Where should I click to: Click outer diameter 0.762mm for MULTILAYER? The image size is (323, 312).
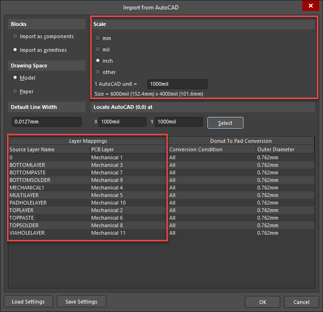[285, 195]
